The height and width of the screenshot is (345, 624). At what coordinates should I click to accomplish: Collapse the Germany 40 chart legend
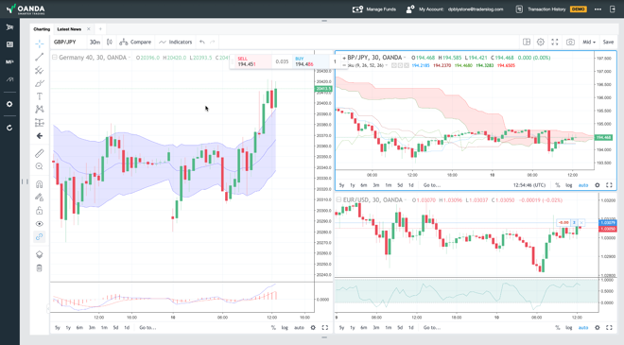(x=55, y=58)
